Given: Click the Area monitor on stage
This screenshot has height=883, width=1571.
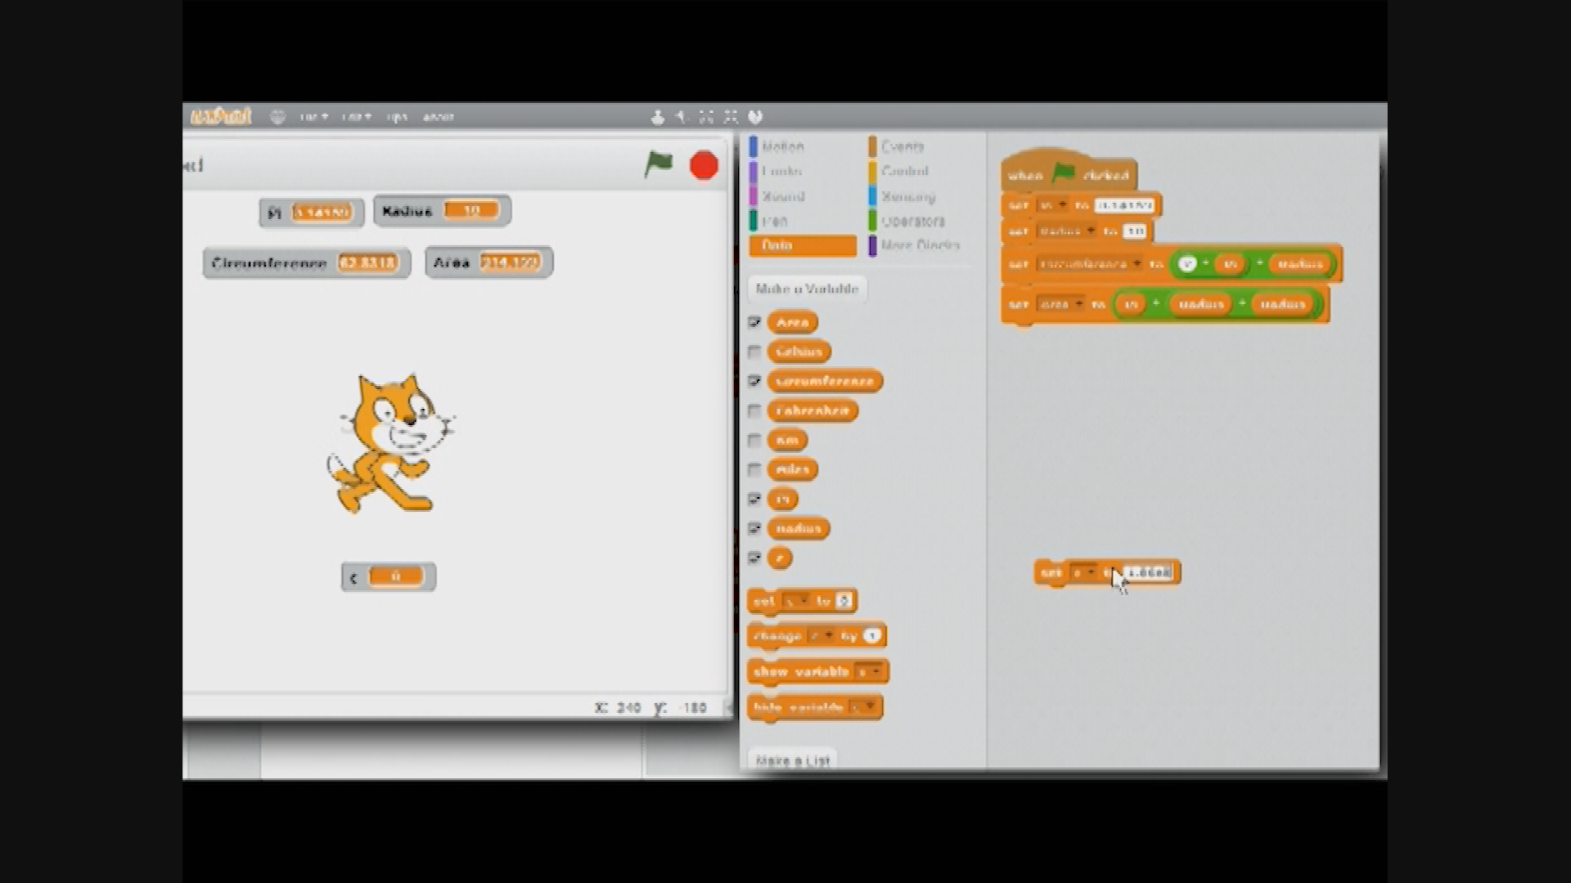Looking at the screenshot, I should click(x=489, y=262).
